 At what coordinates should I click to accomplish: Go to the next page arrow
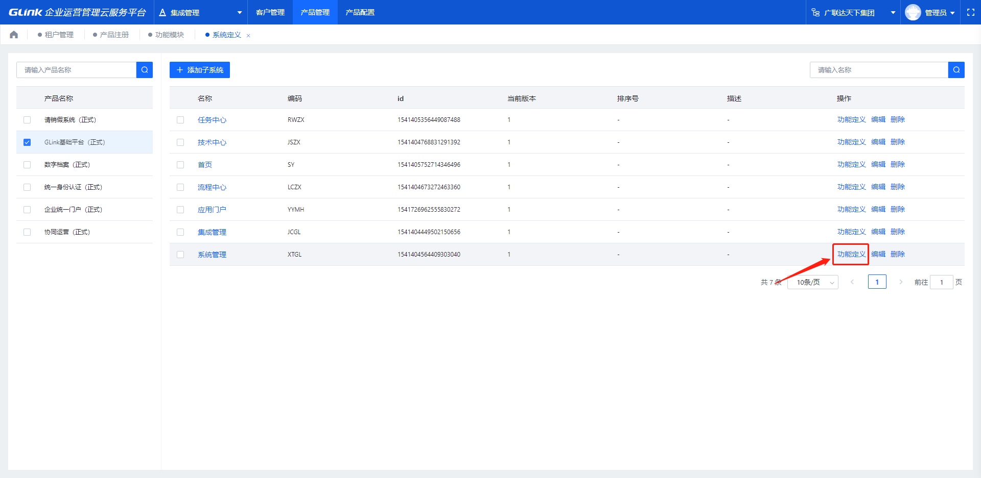901,282
